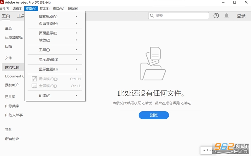The width and height of the screenshot is (251, 156).
Task: Click in the 搜索 search field
Action: coord(178,16)
